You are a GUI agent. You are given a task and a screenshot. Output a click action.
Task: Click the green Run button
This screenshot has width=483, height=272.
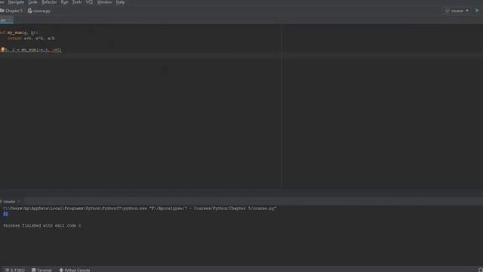(x=478, y=11)
